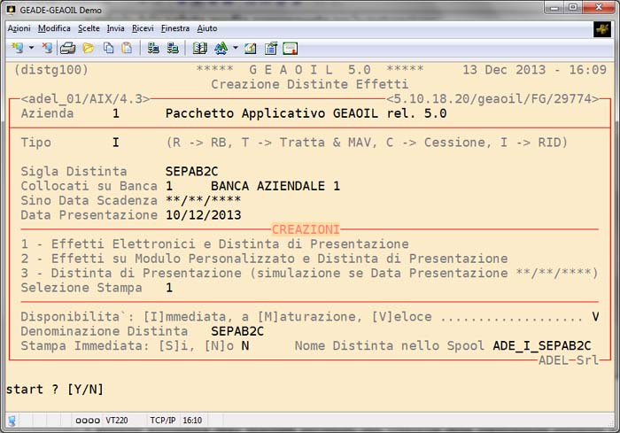The image size is (620, 433).
Task: Click the new connection toolbar icon
Action: pyautogui.click(x=17, y=48)
